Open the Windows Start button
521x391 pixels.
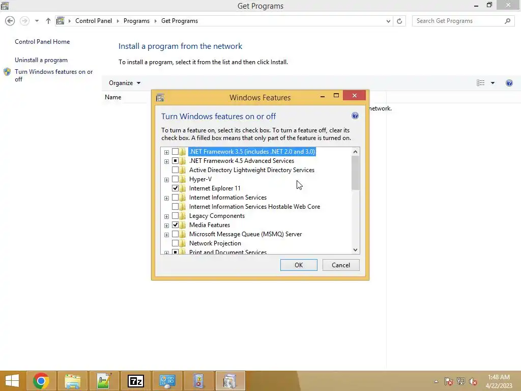coord(12,381)
